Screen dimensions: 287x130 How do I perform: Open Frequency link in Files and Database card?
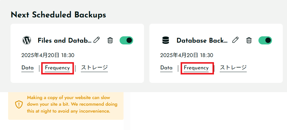click(57, 68)
